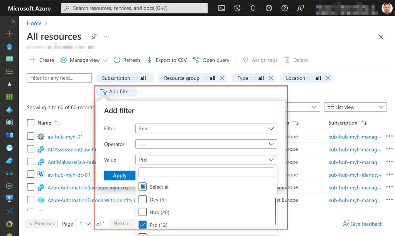Open Favorites star in sidebar
Screen dimensions: 395x236
9,84
